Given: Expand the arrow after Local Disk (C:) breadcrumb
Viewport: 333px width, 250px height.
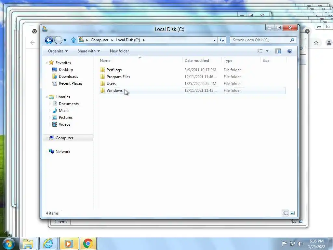Looking at the screenshot, I should pyautogui.click(x=144, y=40).
